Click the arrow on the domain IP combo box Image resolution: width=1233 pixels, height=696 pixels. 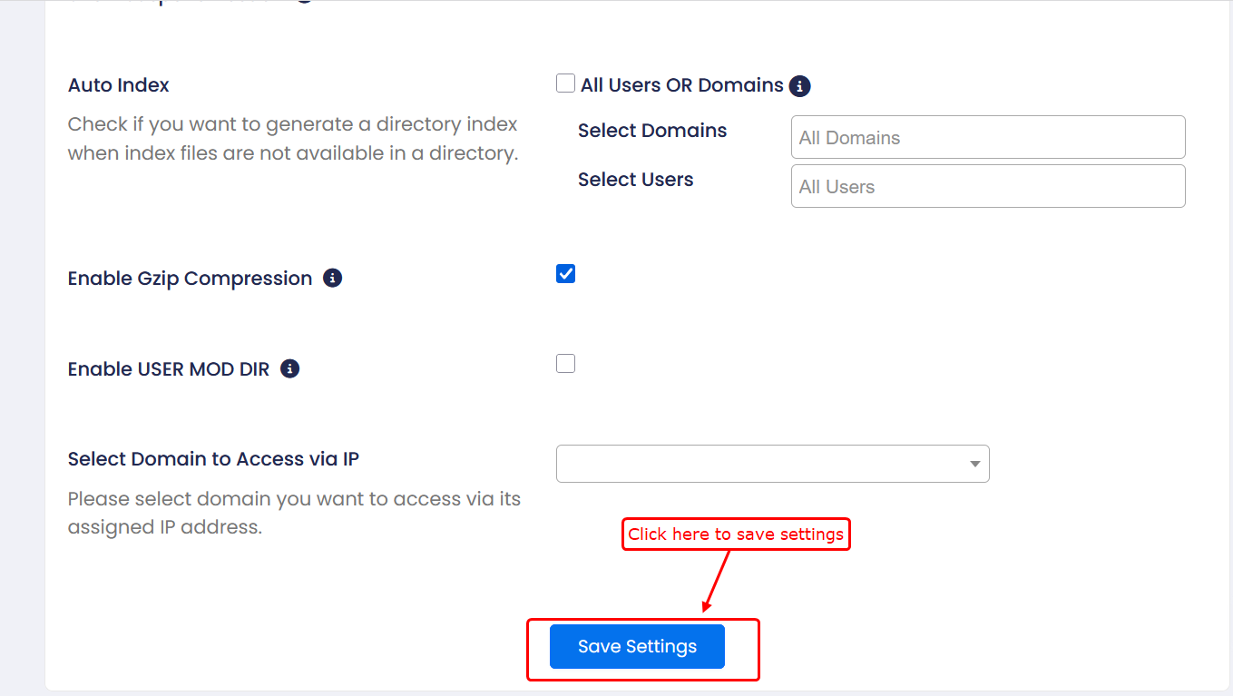pyautogui.click(x=975, y=465)
